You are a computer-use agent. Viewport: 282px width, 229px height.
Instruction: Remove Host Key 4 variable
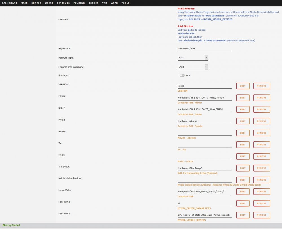tap(261, 215)
